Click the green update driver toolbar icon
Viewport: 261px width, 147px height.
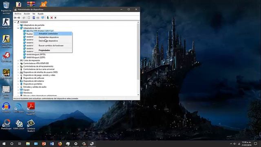[48, 18]
